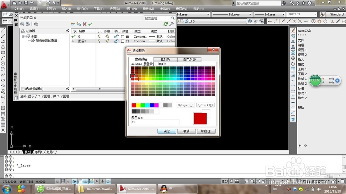
Task: Click the Refresh icon in layer manager
Action: click(x=165, y=24)
